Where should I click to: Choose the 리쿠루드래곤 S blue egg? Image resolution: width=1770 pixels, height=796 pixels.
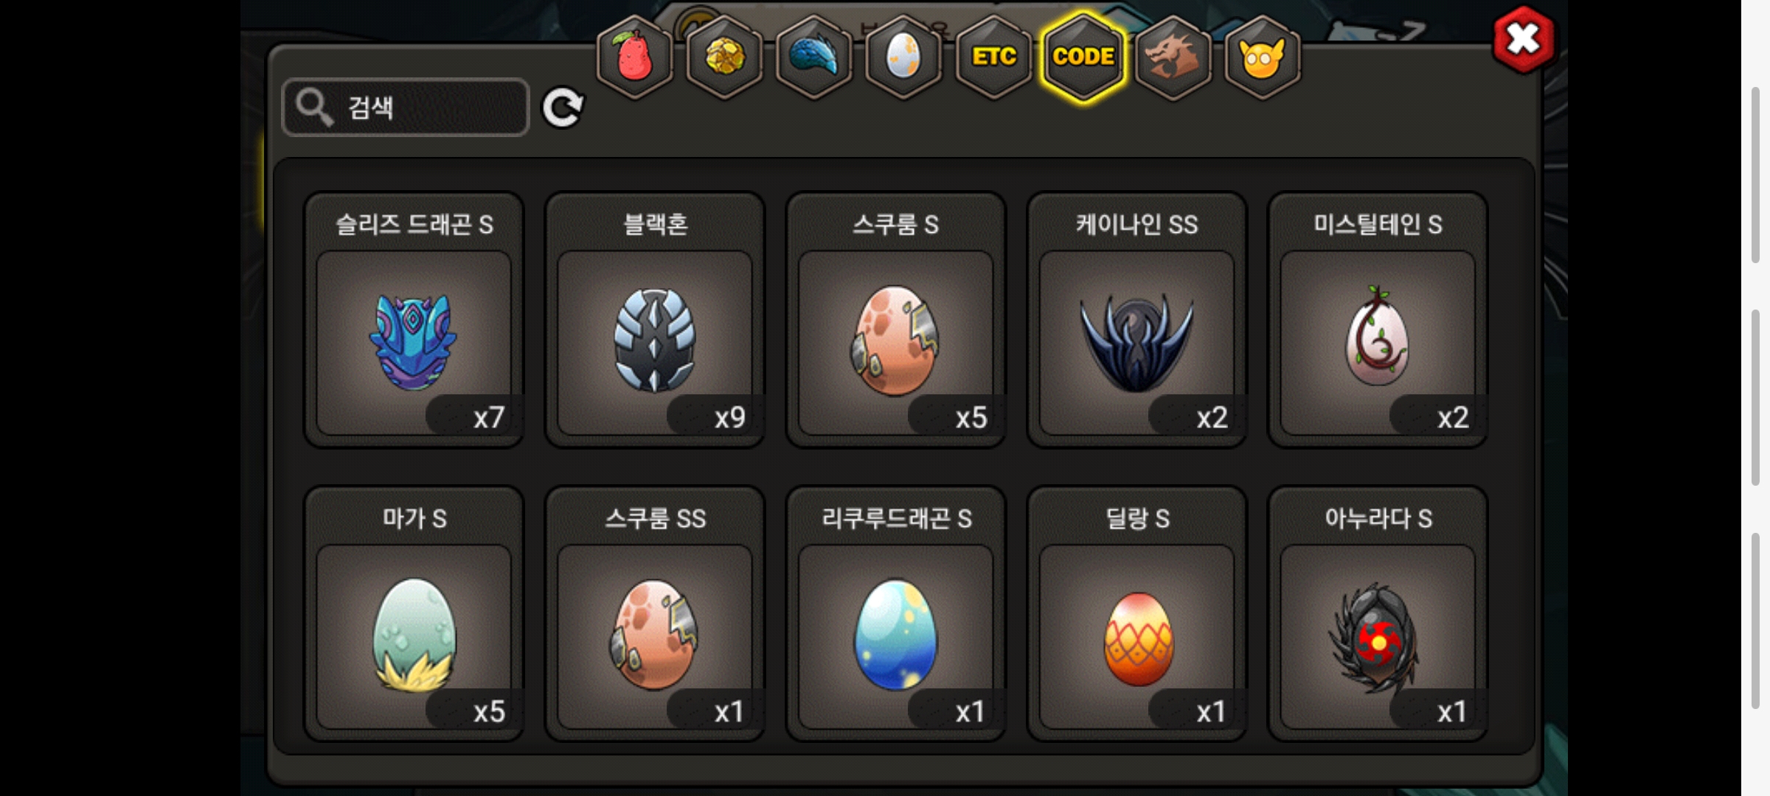click(x=896, y=614)
